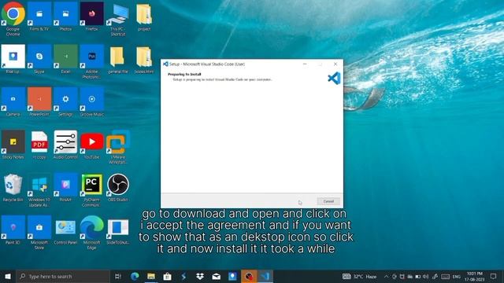
Task: Open the Photos desktop shortcut
Action: [x=65, y=17]
